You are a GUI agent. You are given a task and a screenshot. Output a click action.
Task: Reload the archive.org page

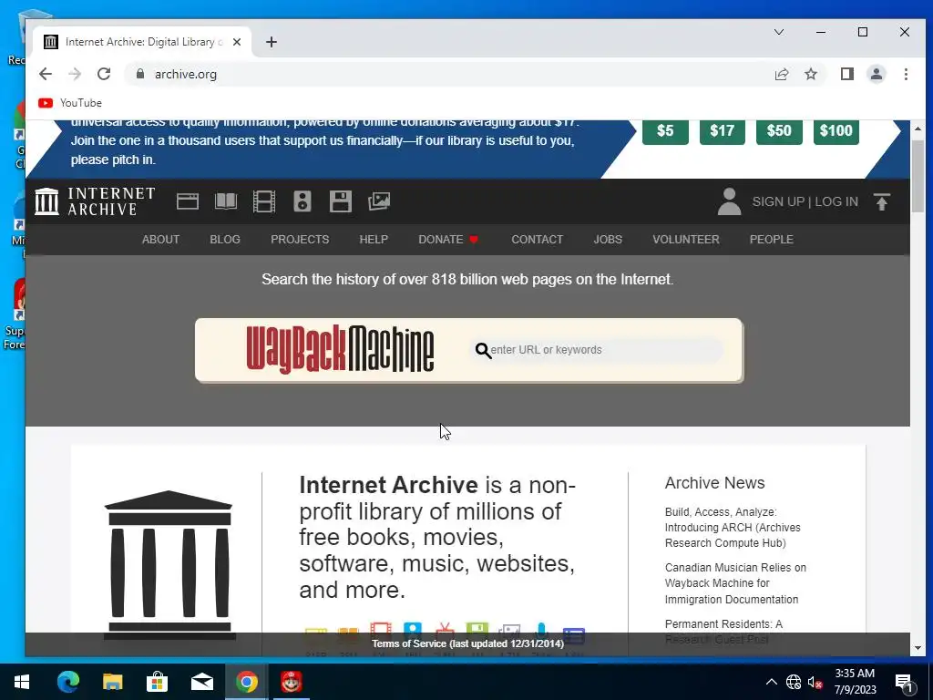click(x=104, y=74)
